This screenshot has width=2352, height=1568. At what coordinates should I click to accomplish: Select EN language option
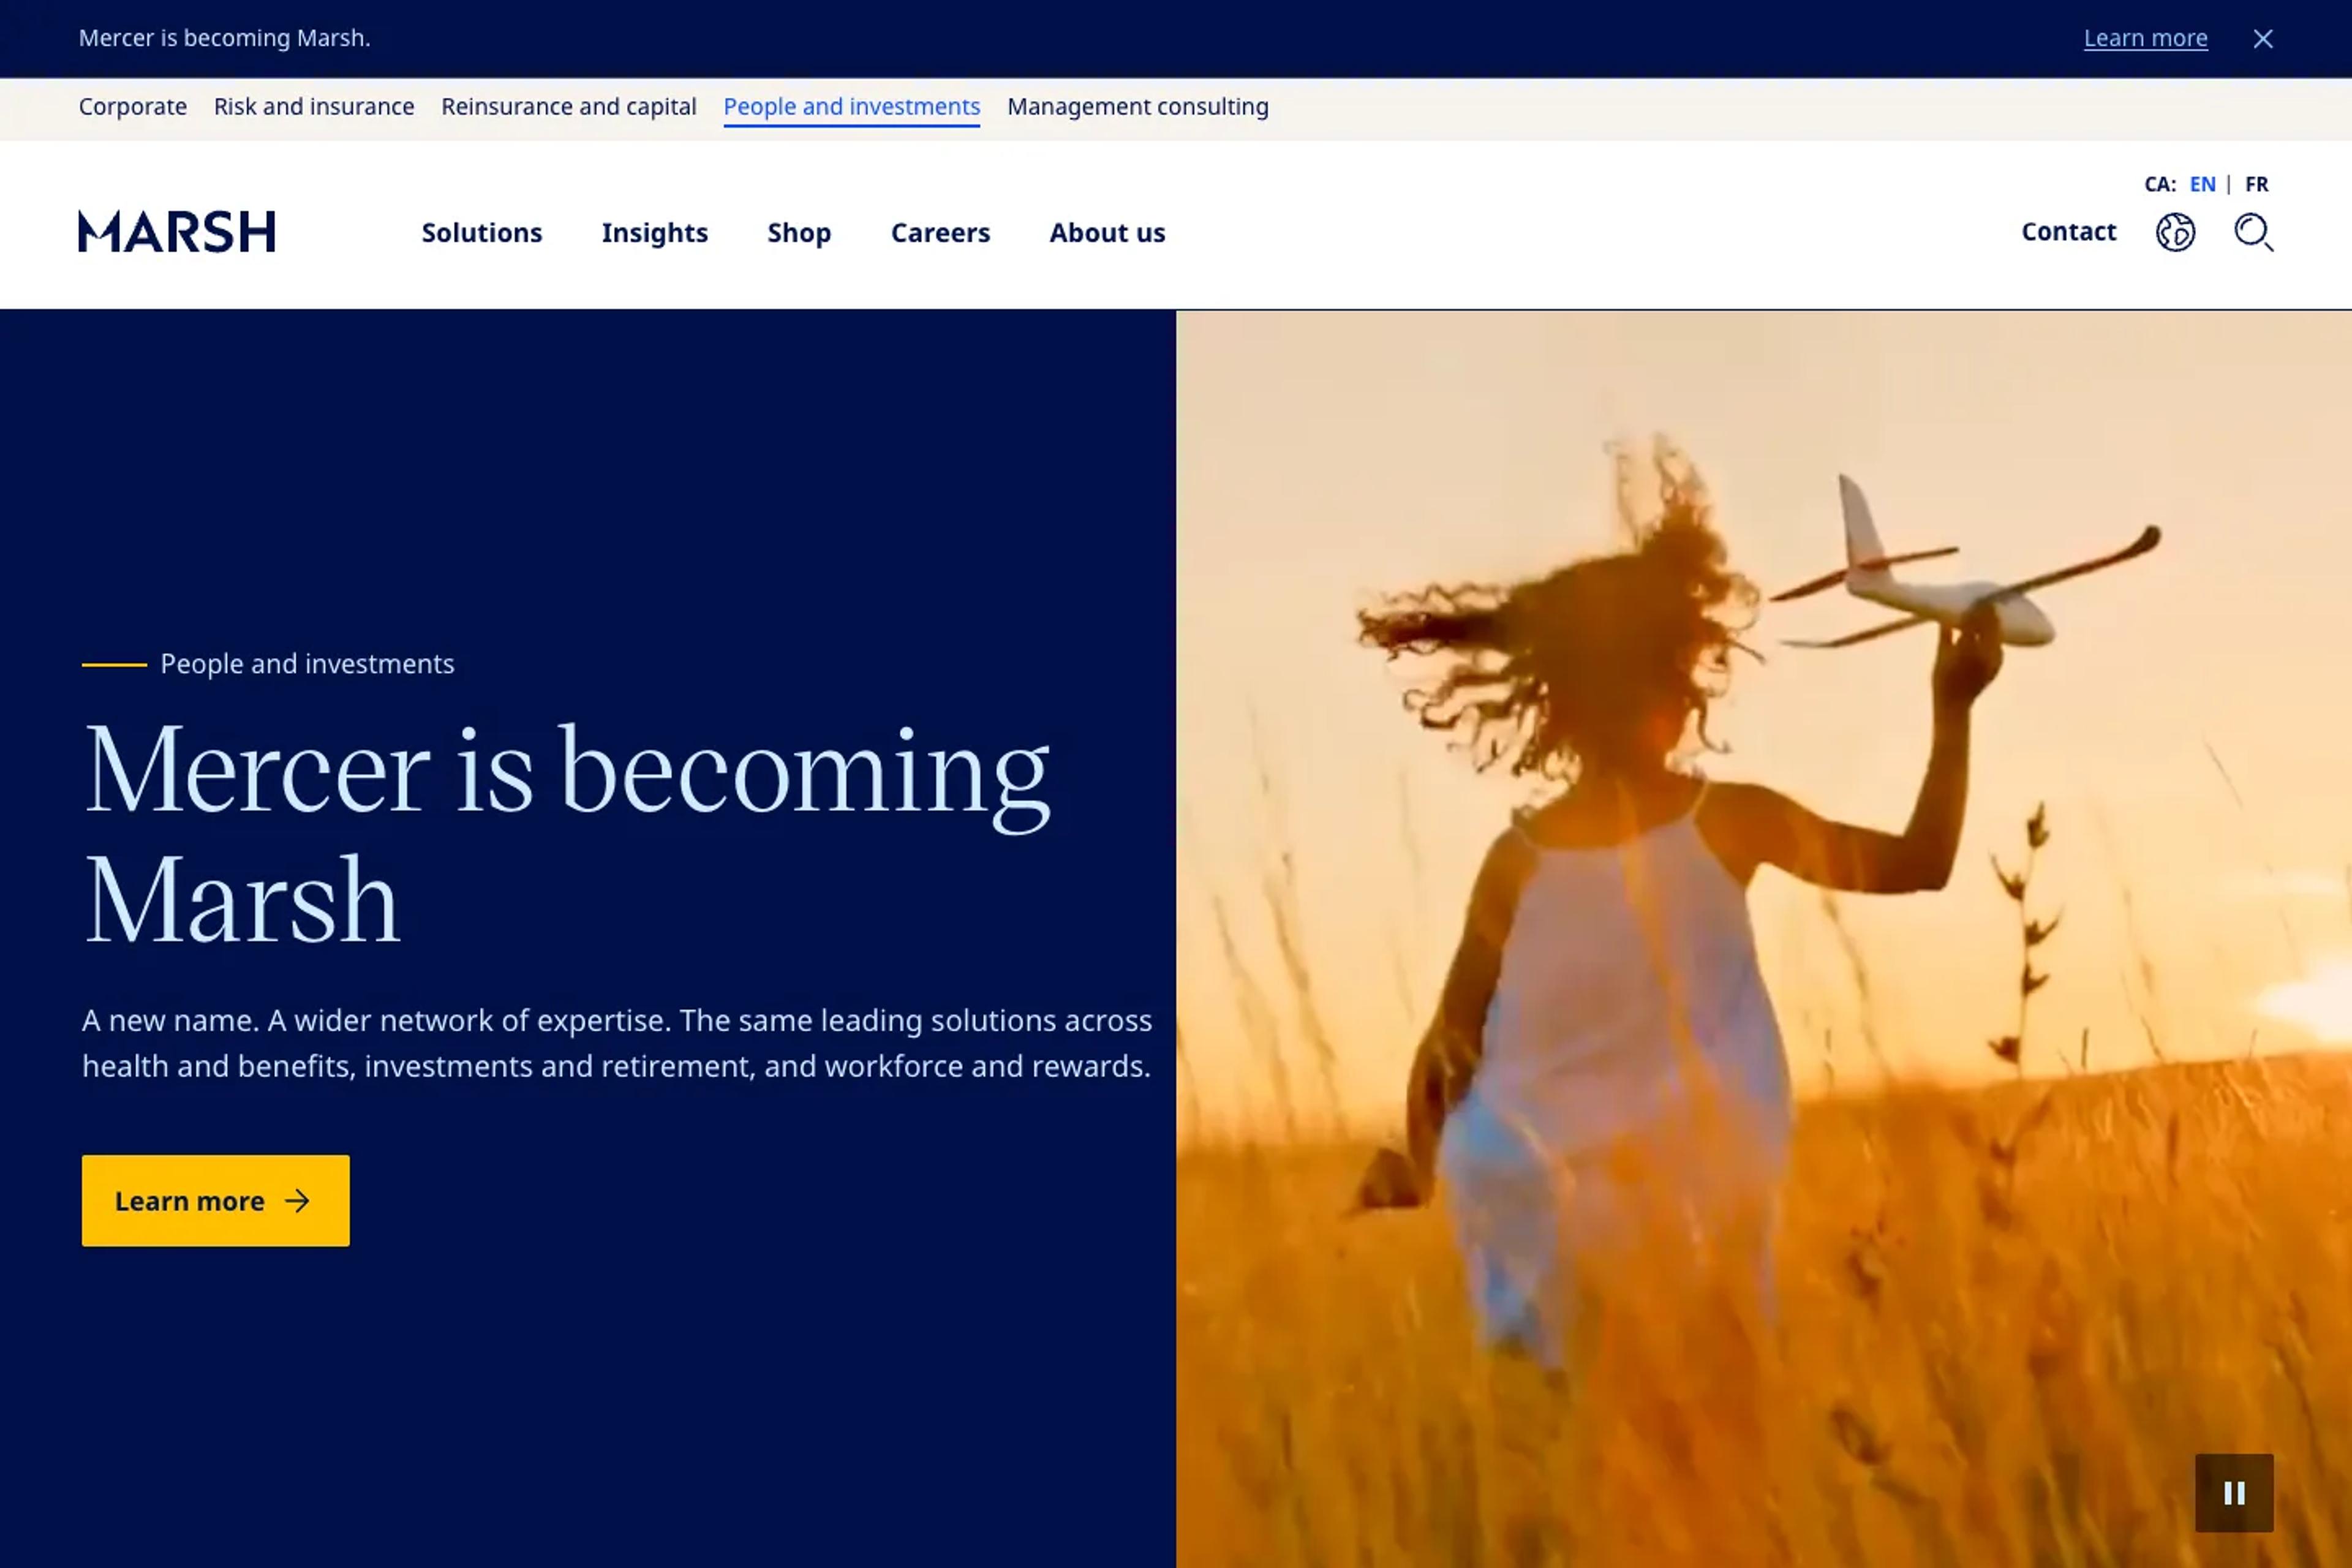pos(2202,184)
